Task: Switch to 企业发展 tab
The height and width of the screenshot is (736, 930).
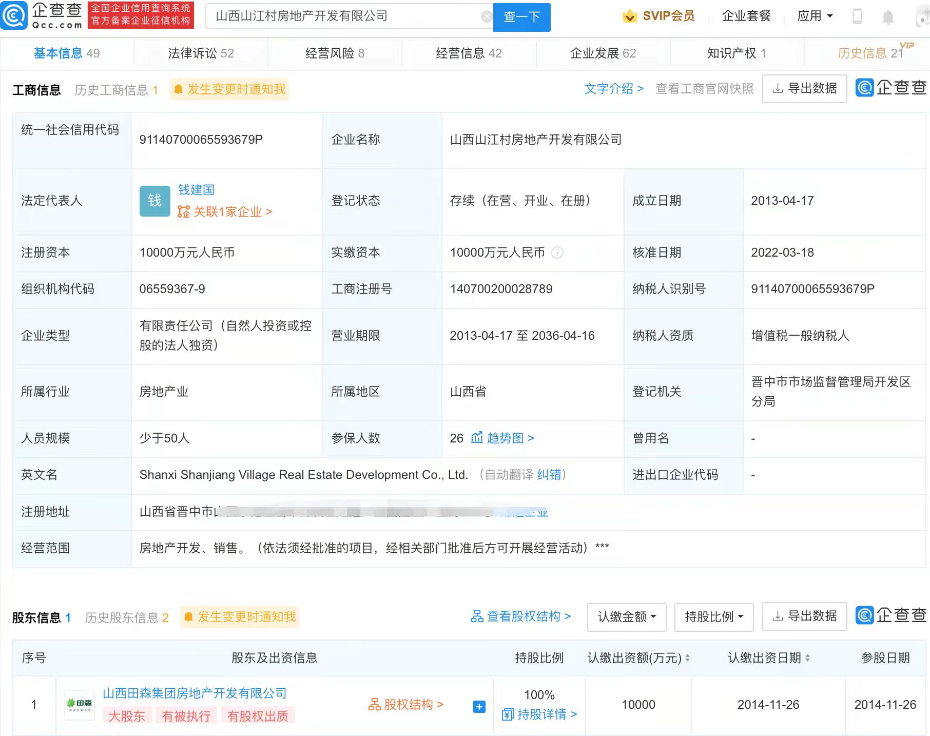Action: coord(603,53)
